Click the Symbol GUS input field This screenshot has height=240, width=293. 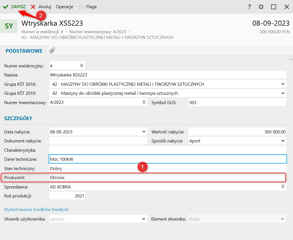click(x=237, y=102)
